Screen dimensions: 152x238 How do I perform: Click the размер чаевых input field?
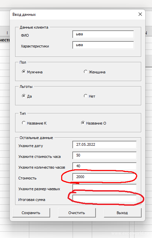(104, 188)
